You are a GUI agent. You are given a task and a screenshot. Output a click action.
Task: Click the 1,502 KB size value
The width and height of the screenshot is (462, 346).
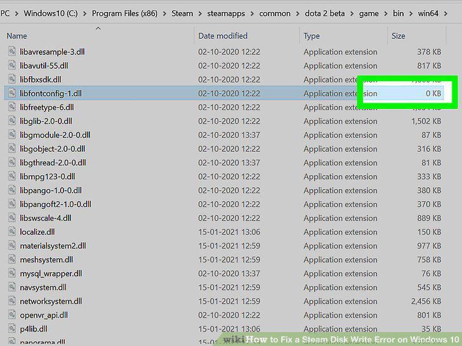tap(426, 121)
